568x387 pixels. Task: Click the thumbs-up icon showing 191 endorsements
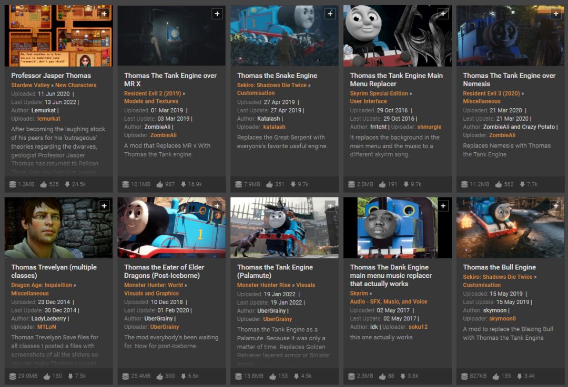tap(382, 184)
